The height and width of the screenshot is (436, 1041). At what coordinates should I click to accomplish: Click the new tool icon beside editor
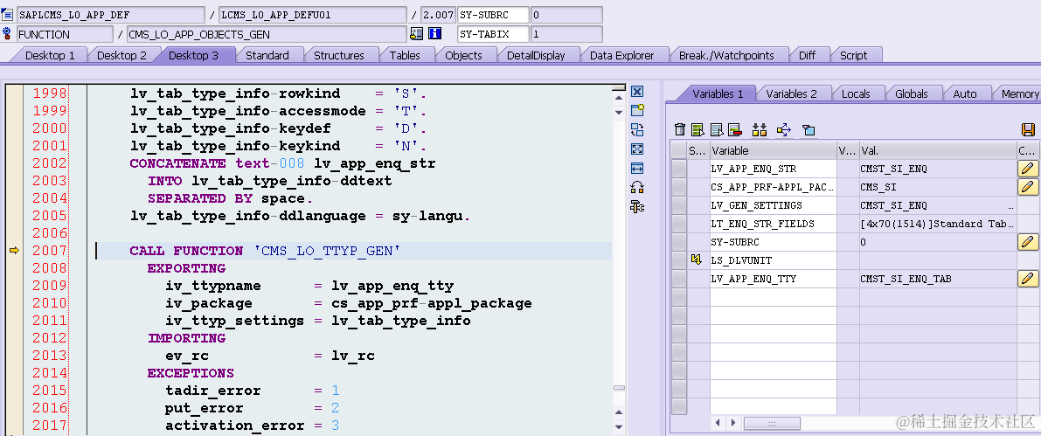point(637,110)
